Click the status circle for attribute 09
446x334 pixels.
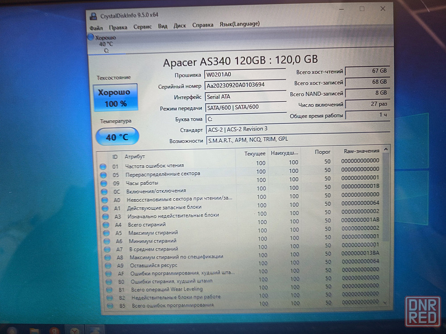pos(104,183)
